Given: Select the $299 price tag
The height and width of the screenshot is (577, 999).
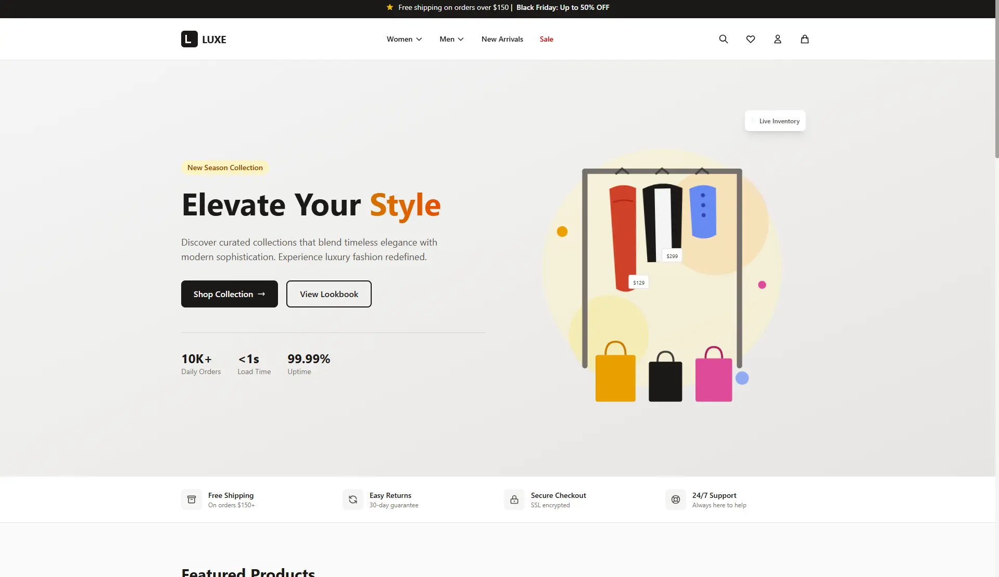Looking at the screenshot, I should pyautogui.click(x=672, y=255).
